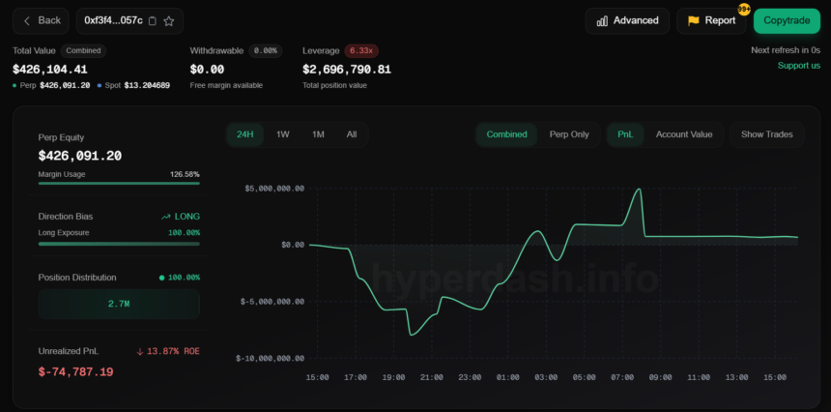Toggle chart to Account Value
The width and height of the screenshot is (831, 412).
[684, 134]
